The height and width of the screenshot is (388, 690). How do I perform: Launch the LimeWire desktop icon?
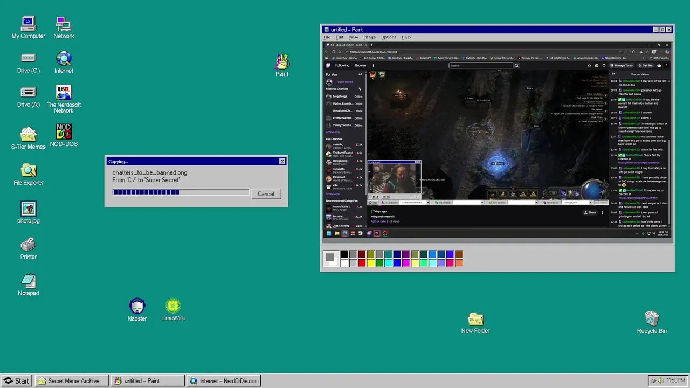173,310
